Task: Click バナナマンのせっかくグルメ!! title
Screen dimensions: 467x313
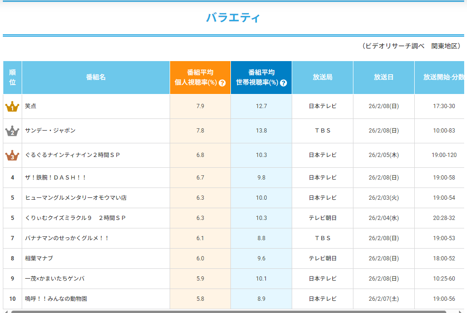Action: tap(67, 238)
